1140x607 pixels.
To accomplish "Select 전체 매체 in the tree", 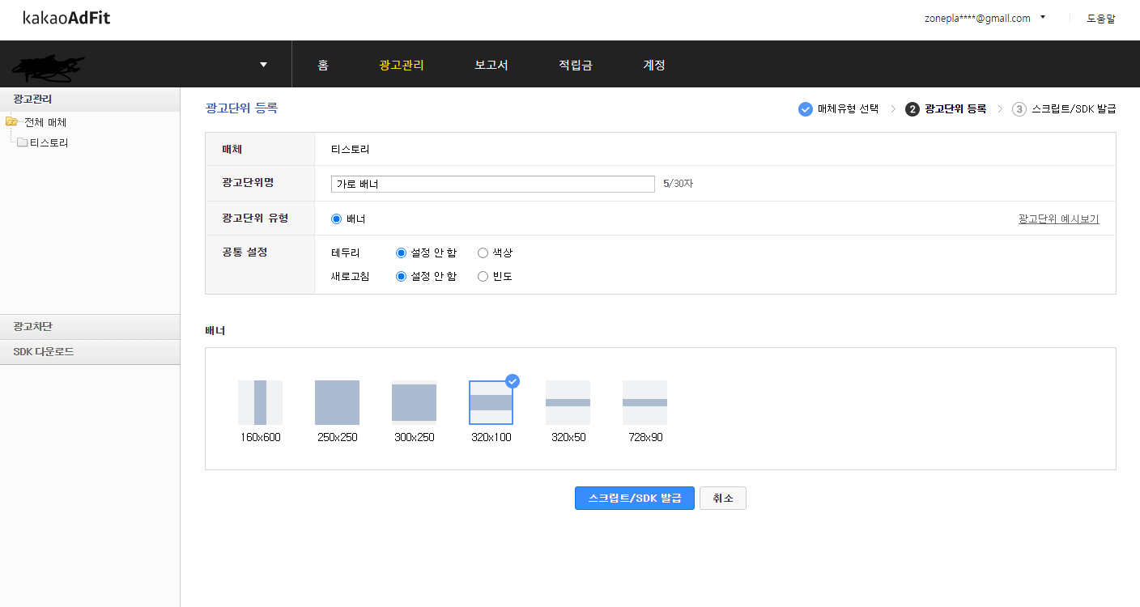I will pyautogui.click(x=45, y=122).
